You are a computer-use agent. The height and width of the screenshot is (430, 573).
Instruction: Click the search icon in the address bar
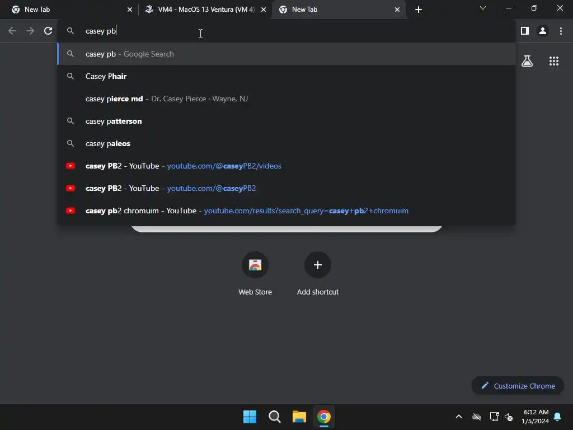70,31
